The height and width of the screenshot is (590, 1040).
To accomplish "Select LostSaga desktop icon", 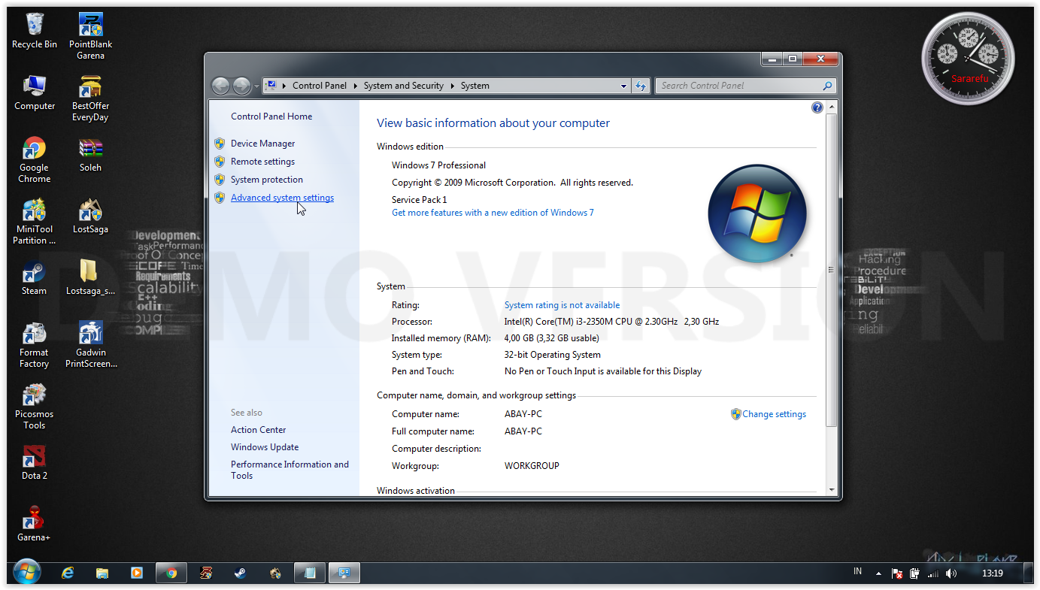I will [x=90, y=216].
